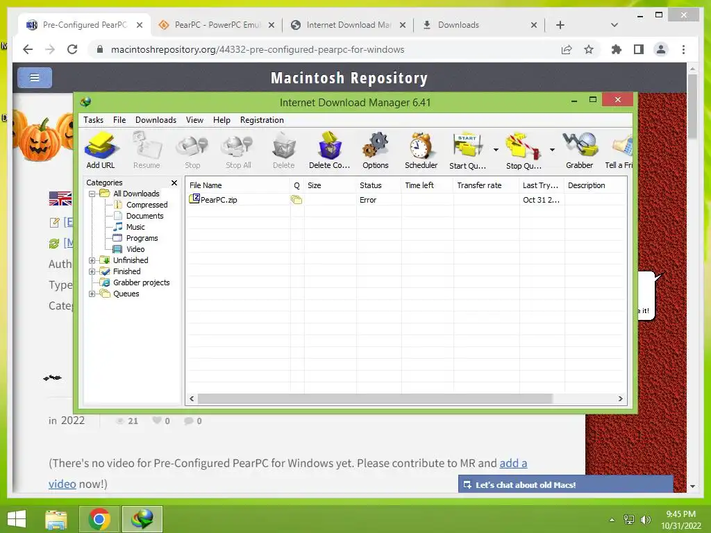
Task: Open the Downloads menu in IDM
Action: 156,120
